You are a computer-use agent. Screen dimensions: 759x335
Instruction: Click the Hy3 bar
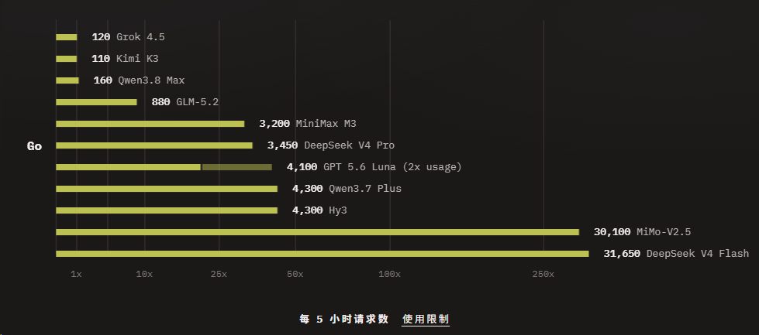pos(167,210)
